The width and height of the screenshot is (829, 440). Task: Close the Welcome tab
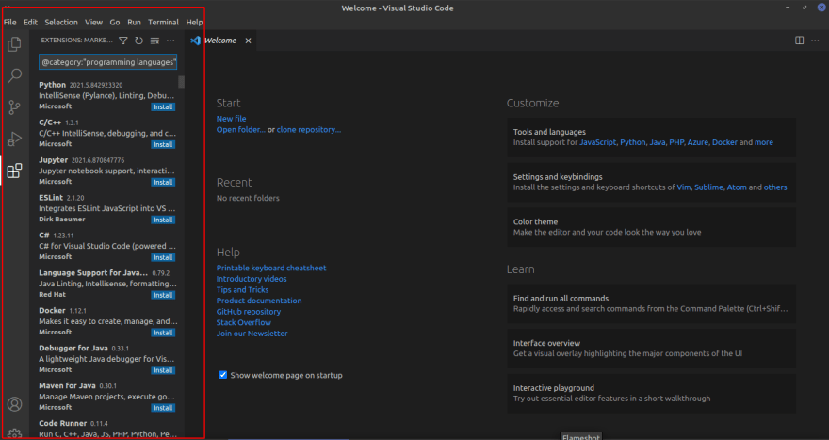click(x=248, y=41)
